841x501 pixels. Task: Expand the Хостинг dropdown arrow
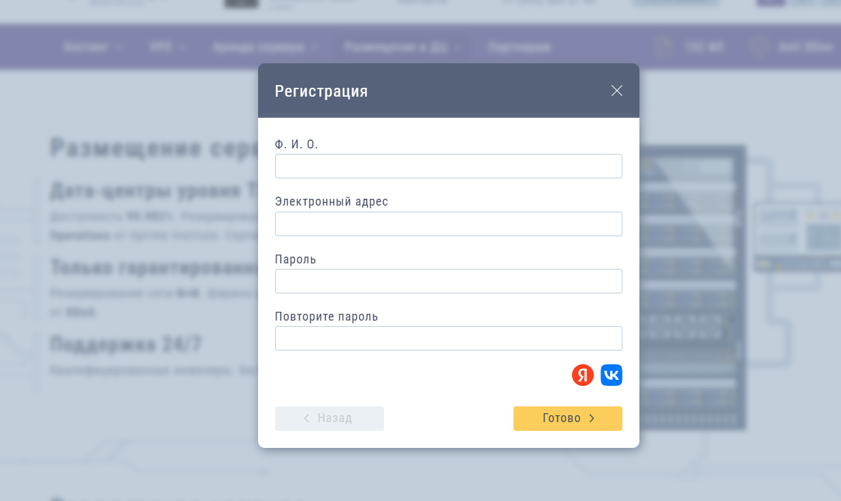pos(120,48)
